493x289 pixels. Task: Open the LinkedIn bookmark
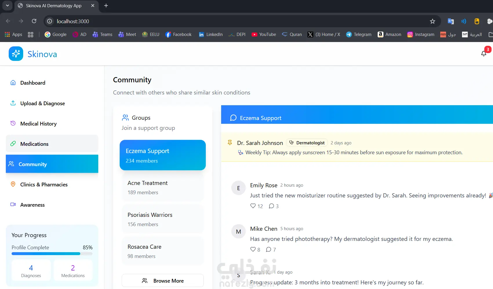click(211, 34)
